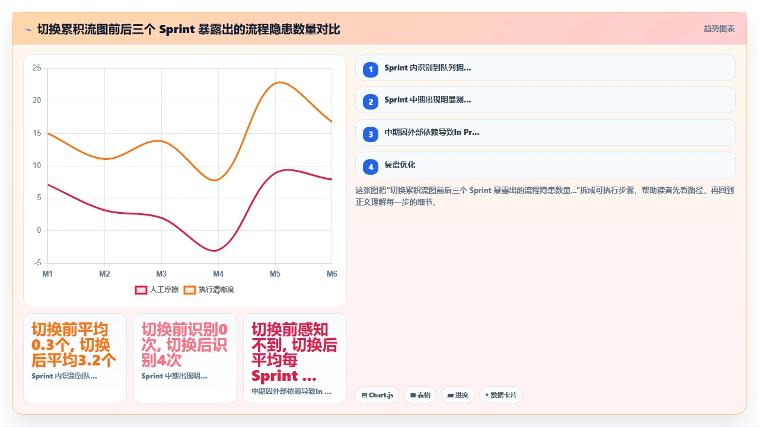Click card caption 'Sprint 中期出现明...'
759x427 pixels.
[x=174, y=376]
